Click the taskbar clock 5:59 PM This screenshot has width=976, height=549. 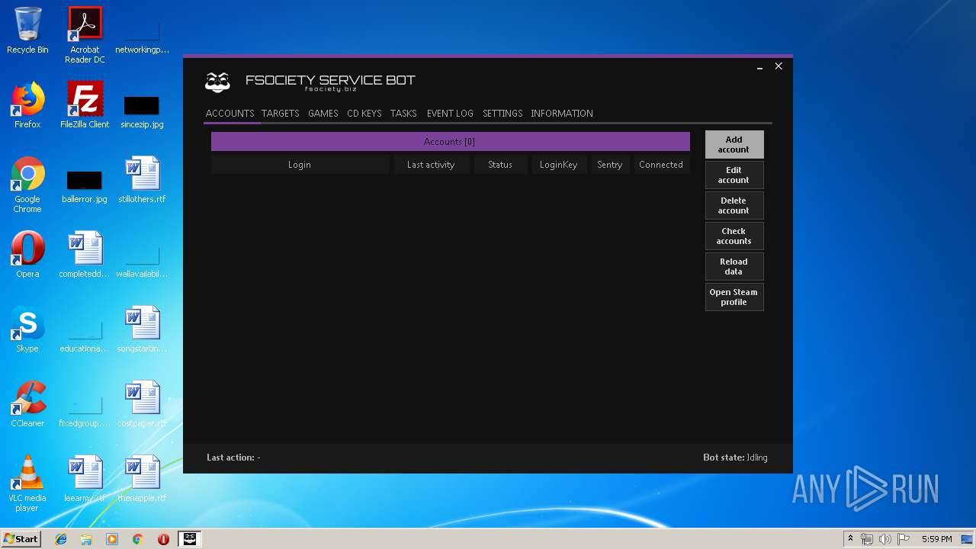coord(936,539)
